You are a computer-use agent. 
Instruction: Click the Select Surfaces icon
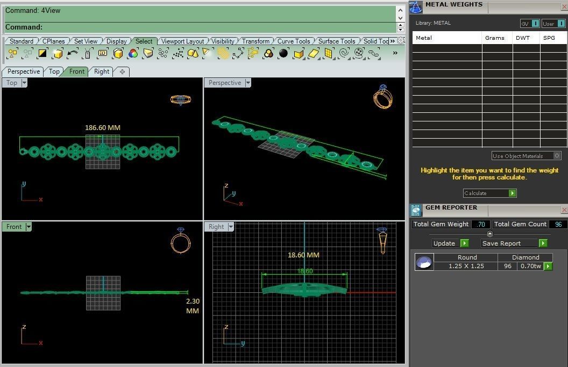click(148, 54)
